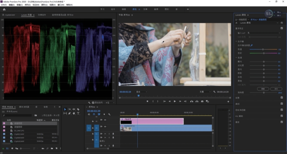Open the 文件(F) menu
This screenshot has width=287, height=154.
(x=4, y=5)
